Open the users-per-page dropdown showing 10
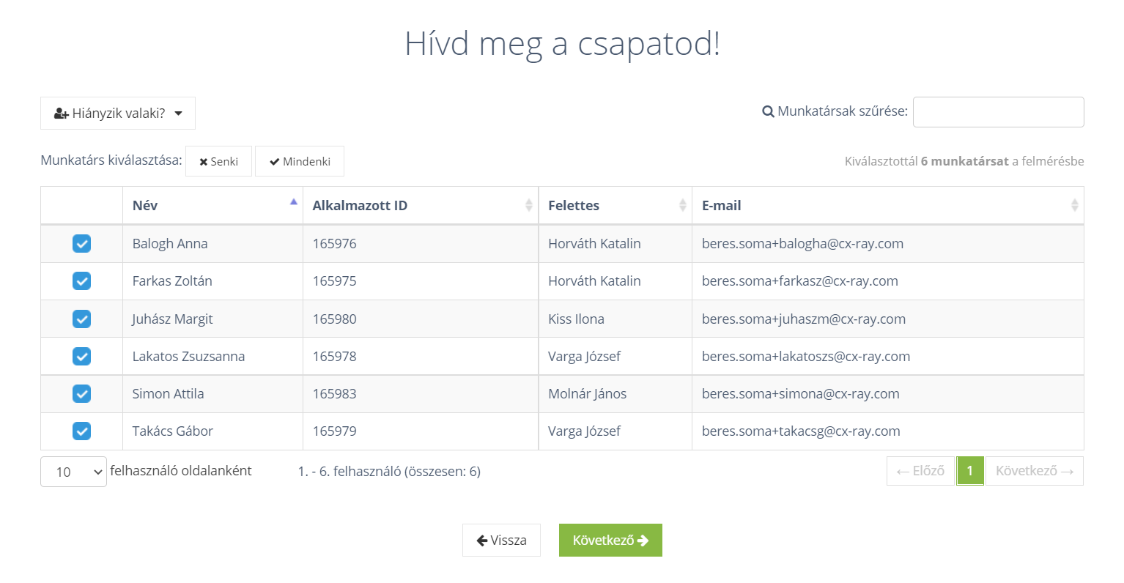This screenshot has width=1124, height=583. point(73,472)
